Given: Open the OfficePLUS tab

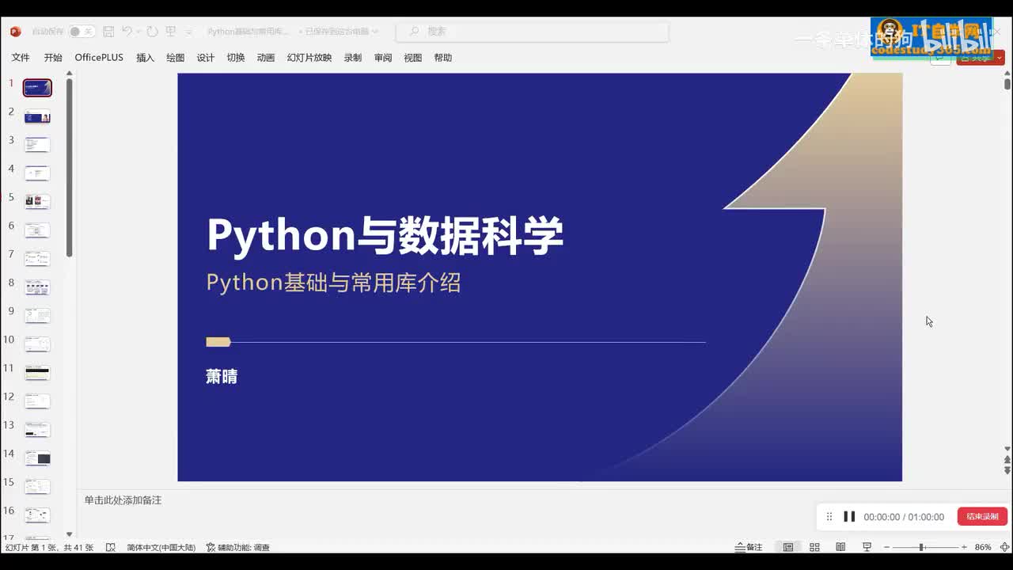Looking at the screenshot, I should click(99, 58).
